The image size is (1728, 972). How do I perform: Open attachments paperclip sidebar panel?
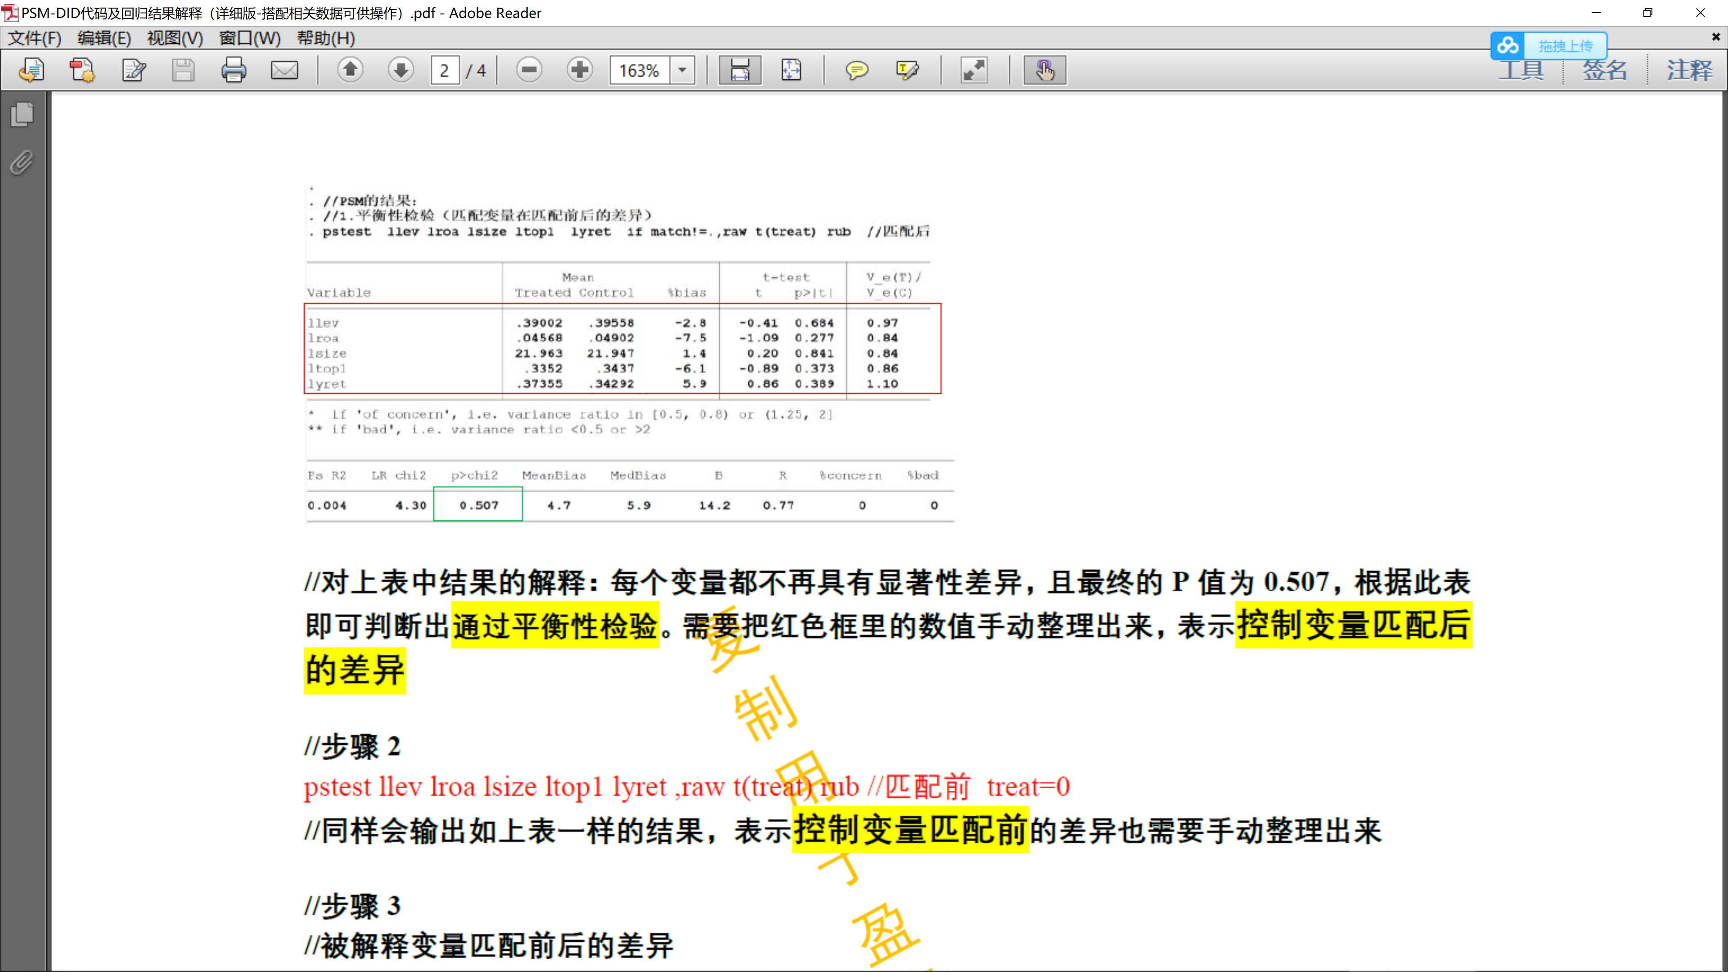(x=22, y=162)
